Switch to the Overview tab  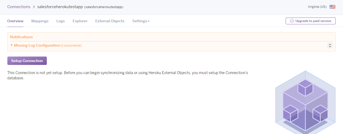[x=15, y=21]
